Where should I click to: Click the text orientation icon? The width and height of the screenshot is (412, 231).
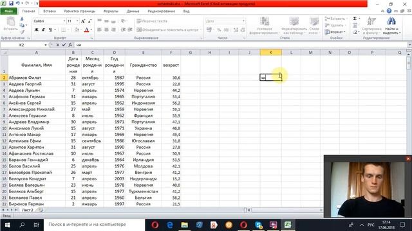pos(124,21)
